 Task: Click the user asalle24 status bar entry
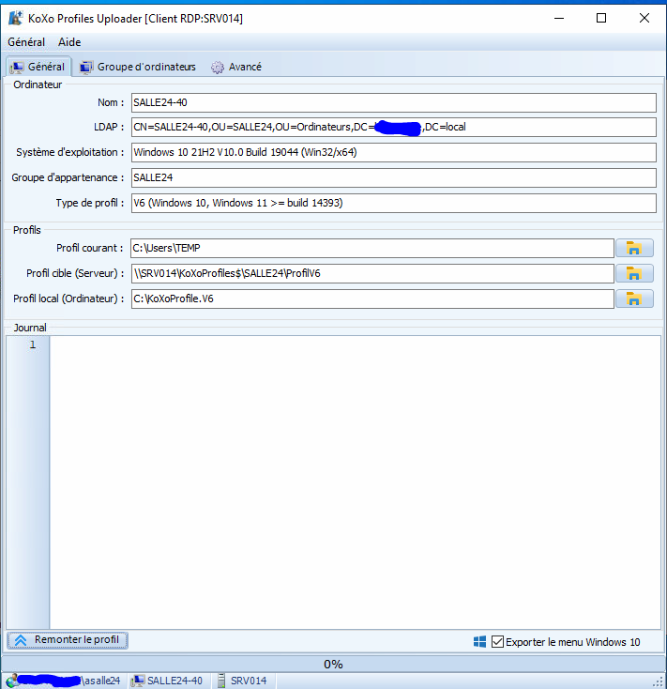pos(65,681)
